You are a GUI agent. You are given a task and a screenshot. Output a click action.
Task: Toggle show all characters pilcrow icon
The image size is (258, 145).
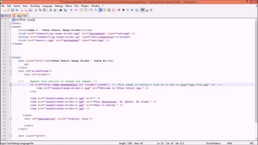[96, 10]
